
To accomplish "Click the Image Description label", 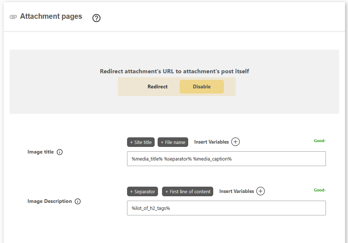I will coord(50,201).
